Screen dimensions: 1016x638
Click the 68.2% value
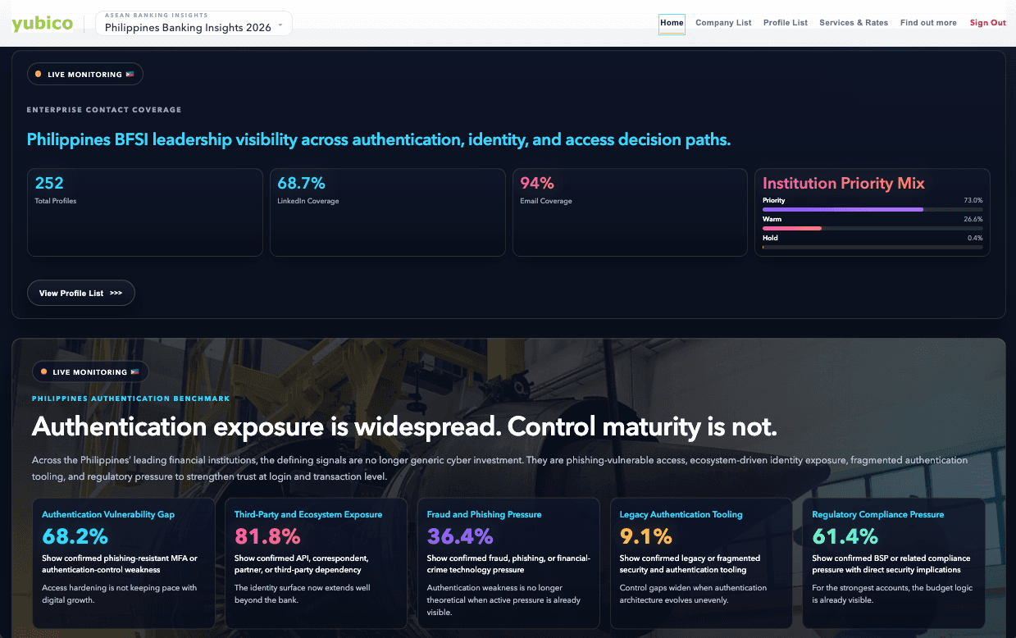pos(75,536)
